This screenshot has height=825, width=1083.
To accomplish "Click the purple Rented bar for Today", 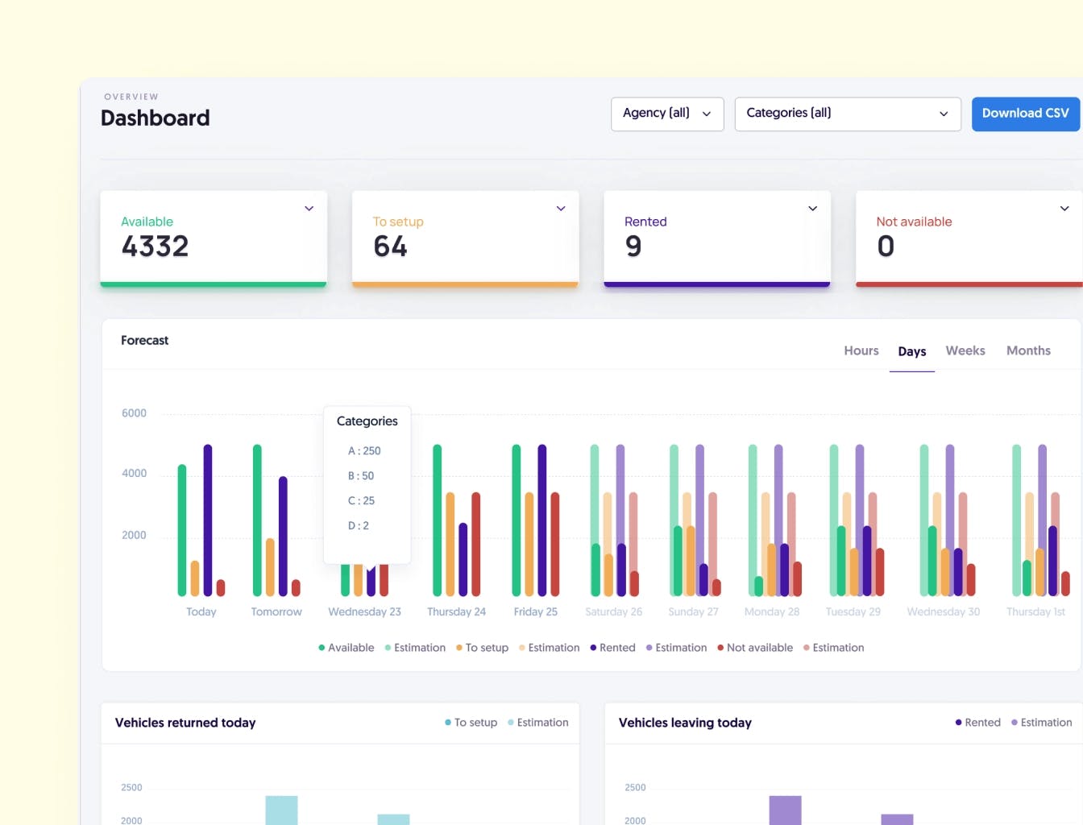I will [x=208, y=520].
